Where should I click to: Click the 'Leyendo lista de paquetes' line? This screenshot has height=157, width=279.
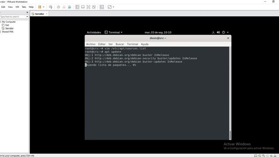point(110,65)
